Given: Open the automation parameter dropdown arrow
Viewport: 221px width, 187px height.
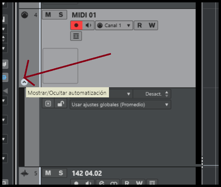Looking at the screenshot, I should tap(128, 94).
